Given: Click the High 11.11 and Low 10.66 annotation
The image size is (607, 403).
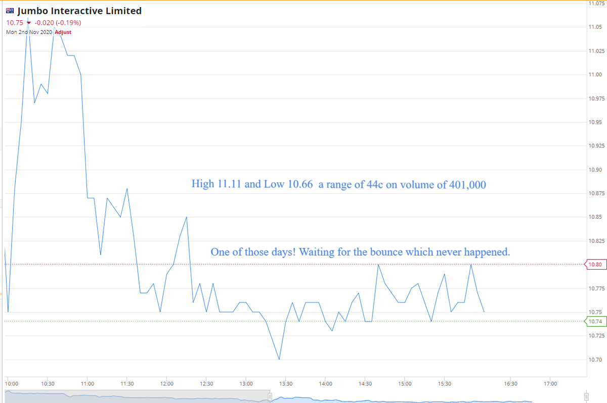Looking at the screenshot, I should [338, 184].
